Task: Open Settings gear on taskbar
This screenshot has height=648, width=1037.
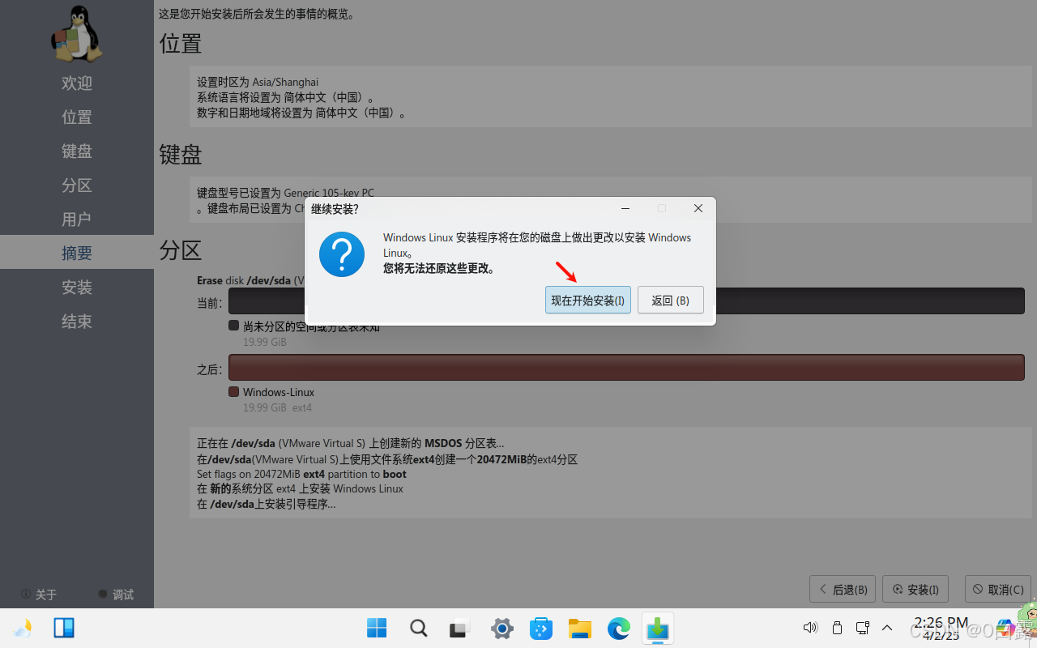Action: 502,628
